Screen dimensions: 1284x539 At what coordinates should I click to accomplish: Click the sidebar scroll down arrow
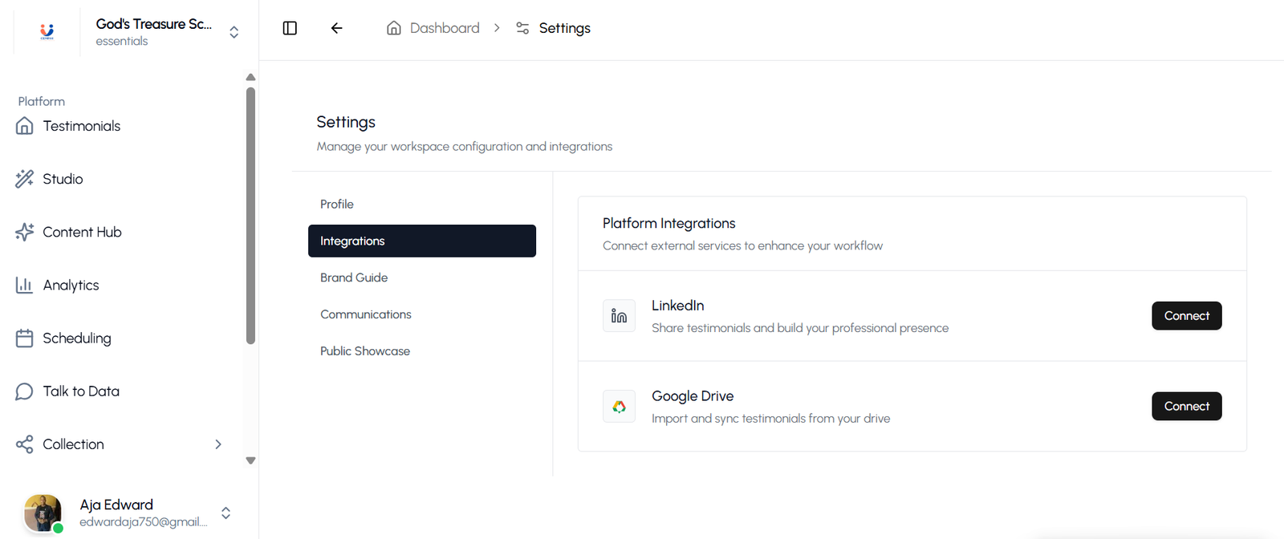pyautogui.click(x=250, y=460)
